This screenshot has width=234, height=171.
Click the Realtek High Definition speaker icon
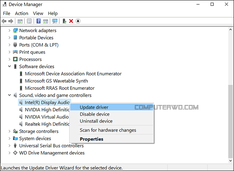21,124
